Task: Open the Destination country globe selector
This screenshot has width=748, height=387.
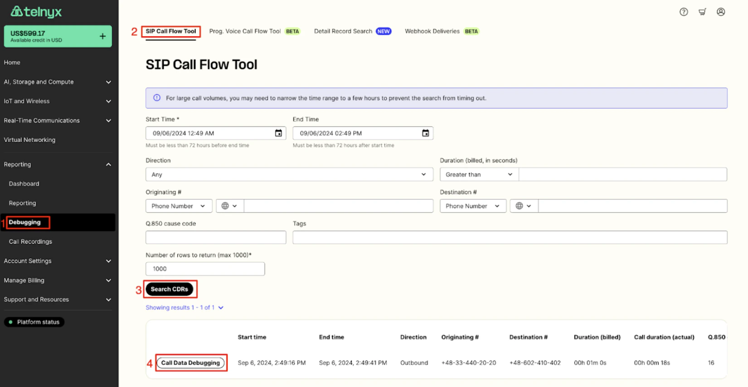Action: (524, 206)
